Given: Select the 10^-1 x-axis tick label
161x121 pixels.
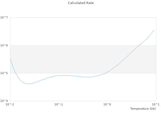Looking at the screenshot, I should (x=59, y=104).
